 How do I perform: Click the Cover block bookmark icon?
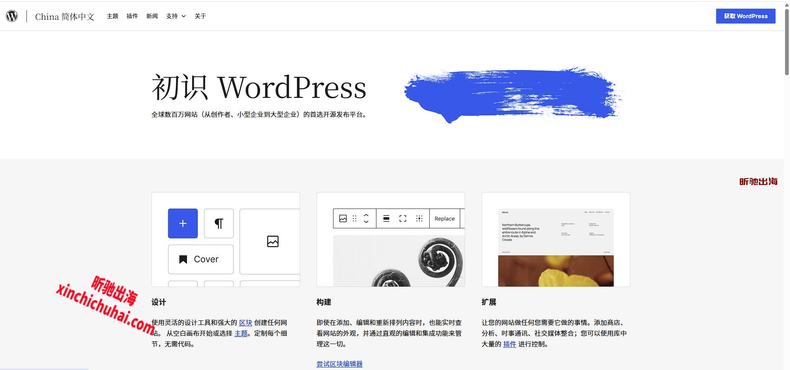[183, 259]
